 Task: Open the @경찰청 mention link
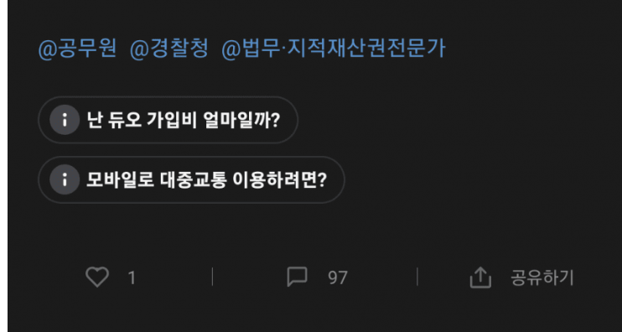point(169,49)
